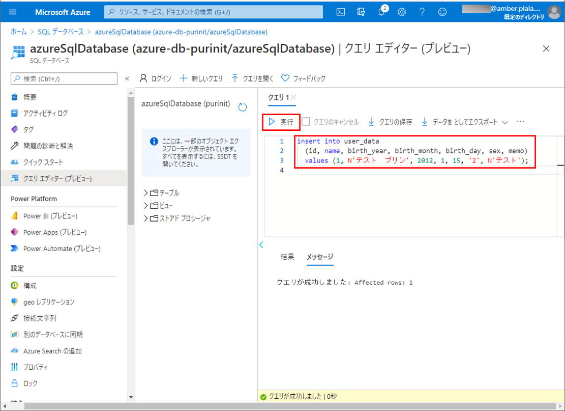Click inside the Azure global search box

coord(213,12)
